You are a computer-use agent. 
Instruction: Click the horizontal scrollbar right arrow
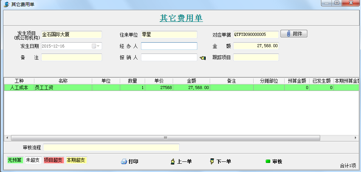[356, 138]
